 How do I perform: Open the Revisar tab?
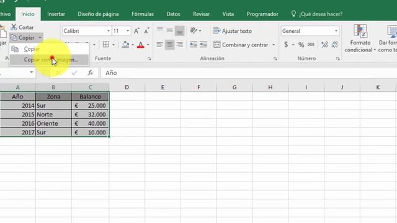[x=201, y=14]
